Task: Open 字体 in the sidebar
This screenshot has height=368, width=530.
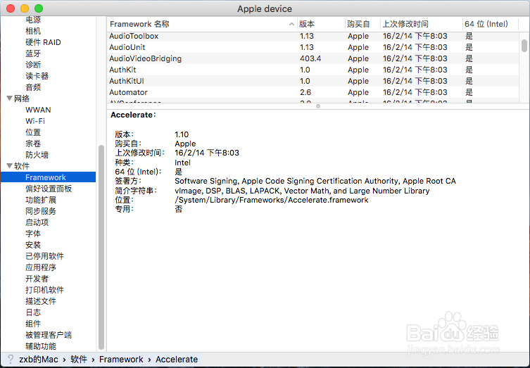Action: [x=33, y=234]
